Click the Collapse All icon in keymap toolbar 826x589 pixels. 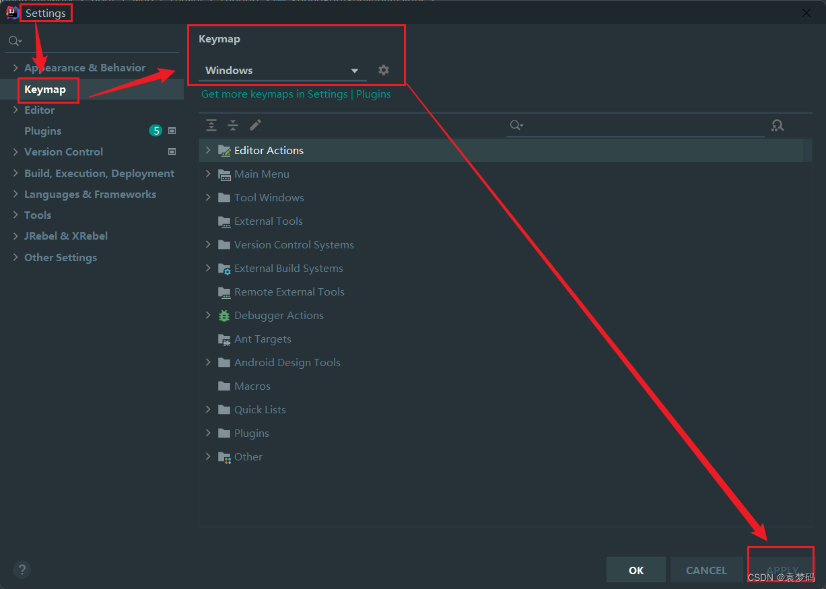pyautogui.click(x=233, y=125)
